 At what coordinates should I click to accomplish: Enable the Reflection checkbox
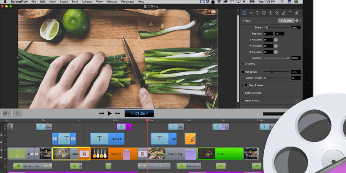(243, 72)
